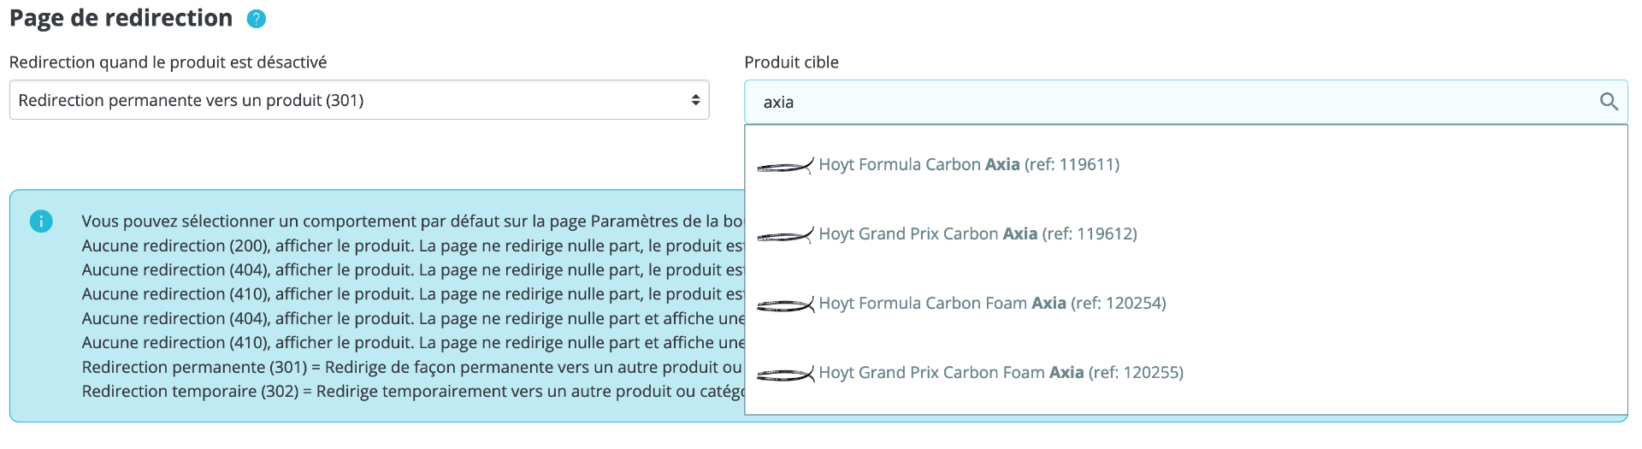Viewport: 1642px width, 449px height.
Task: Click the "Redirection temporaire (302)" help line
Action: [410, 391]
